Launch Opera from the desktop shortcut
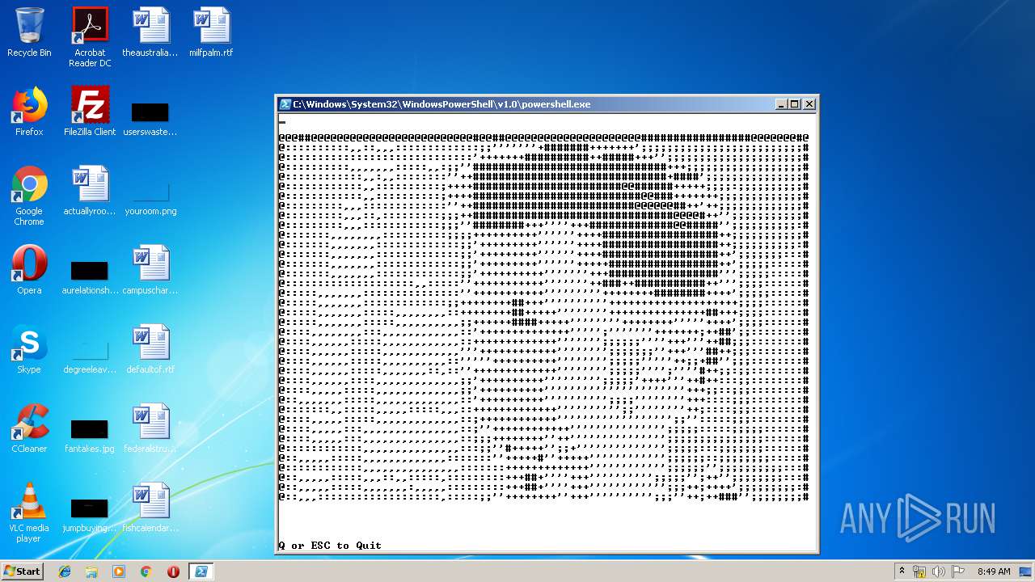1035x582 pixels. pos(29,270)
